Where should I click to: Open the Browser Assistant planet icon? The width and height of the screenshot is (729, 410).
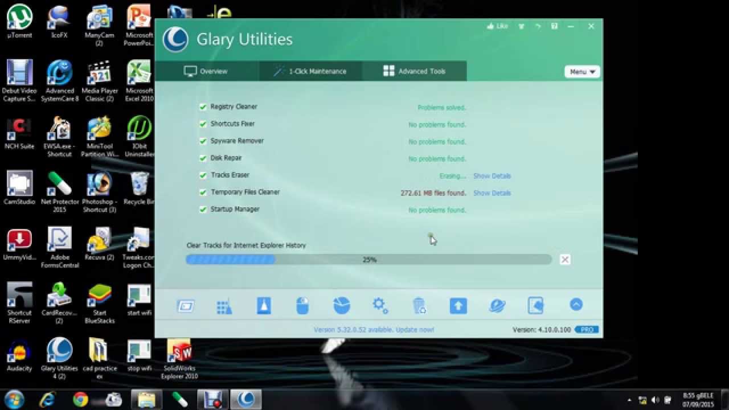pyautogui.click(x=497, y=306)
